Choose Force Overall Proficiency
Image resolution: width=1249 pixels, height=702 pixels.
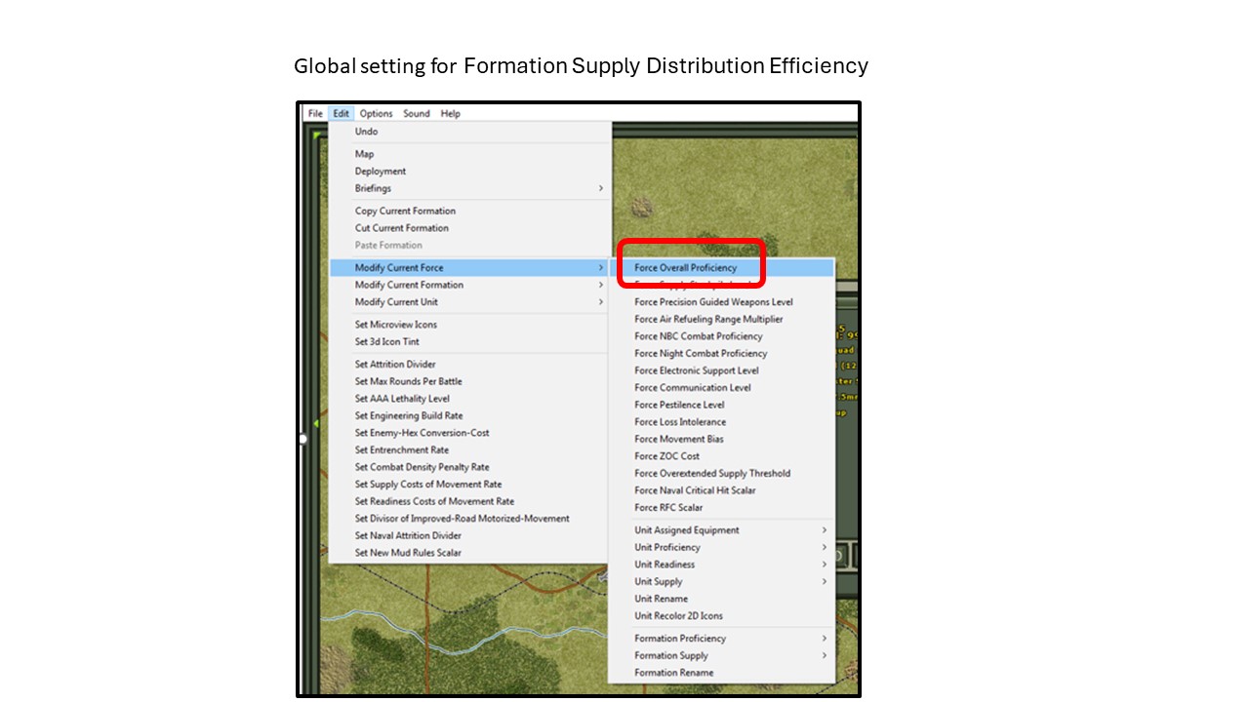point(722,268)
